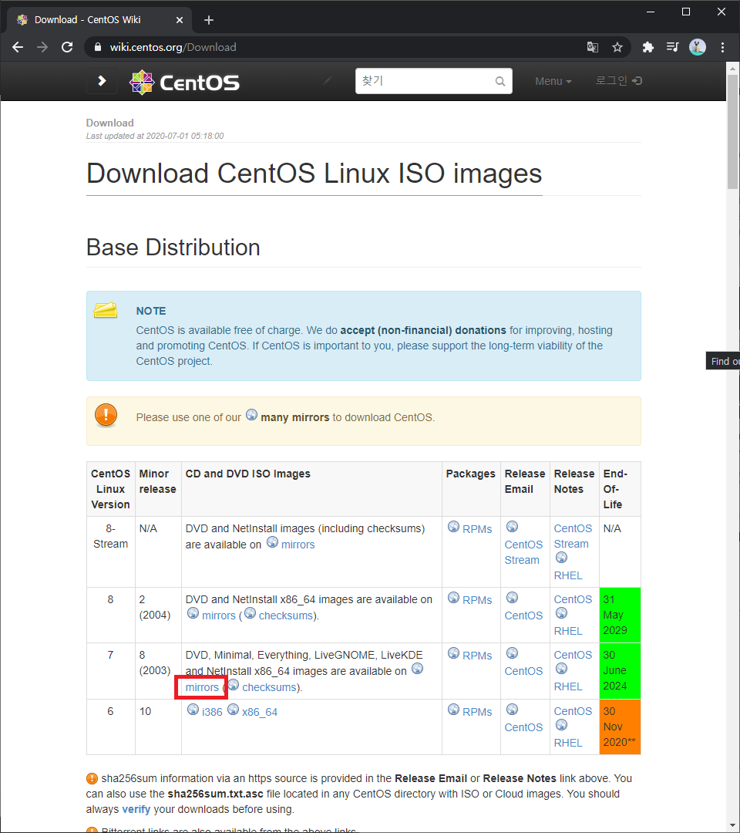Click the browser forward arrow
The width and height of the screenshot is (740, 833).
click(x=42, y=47)
